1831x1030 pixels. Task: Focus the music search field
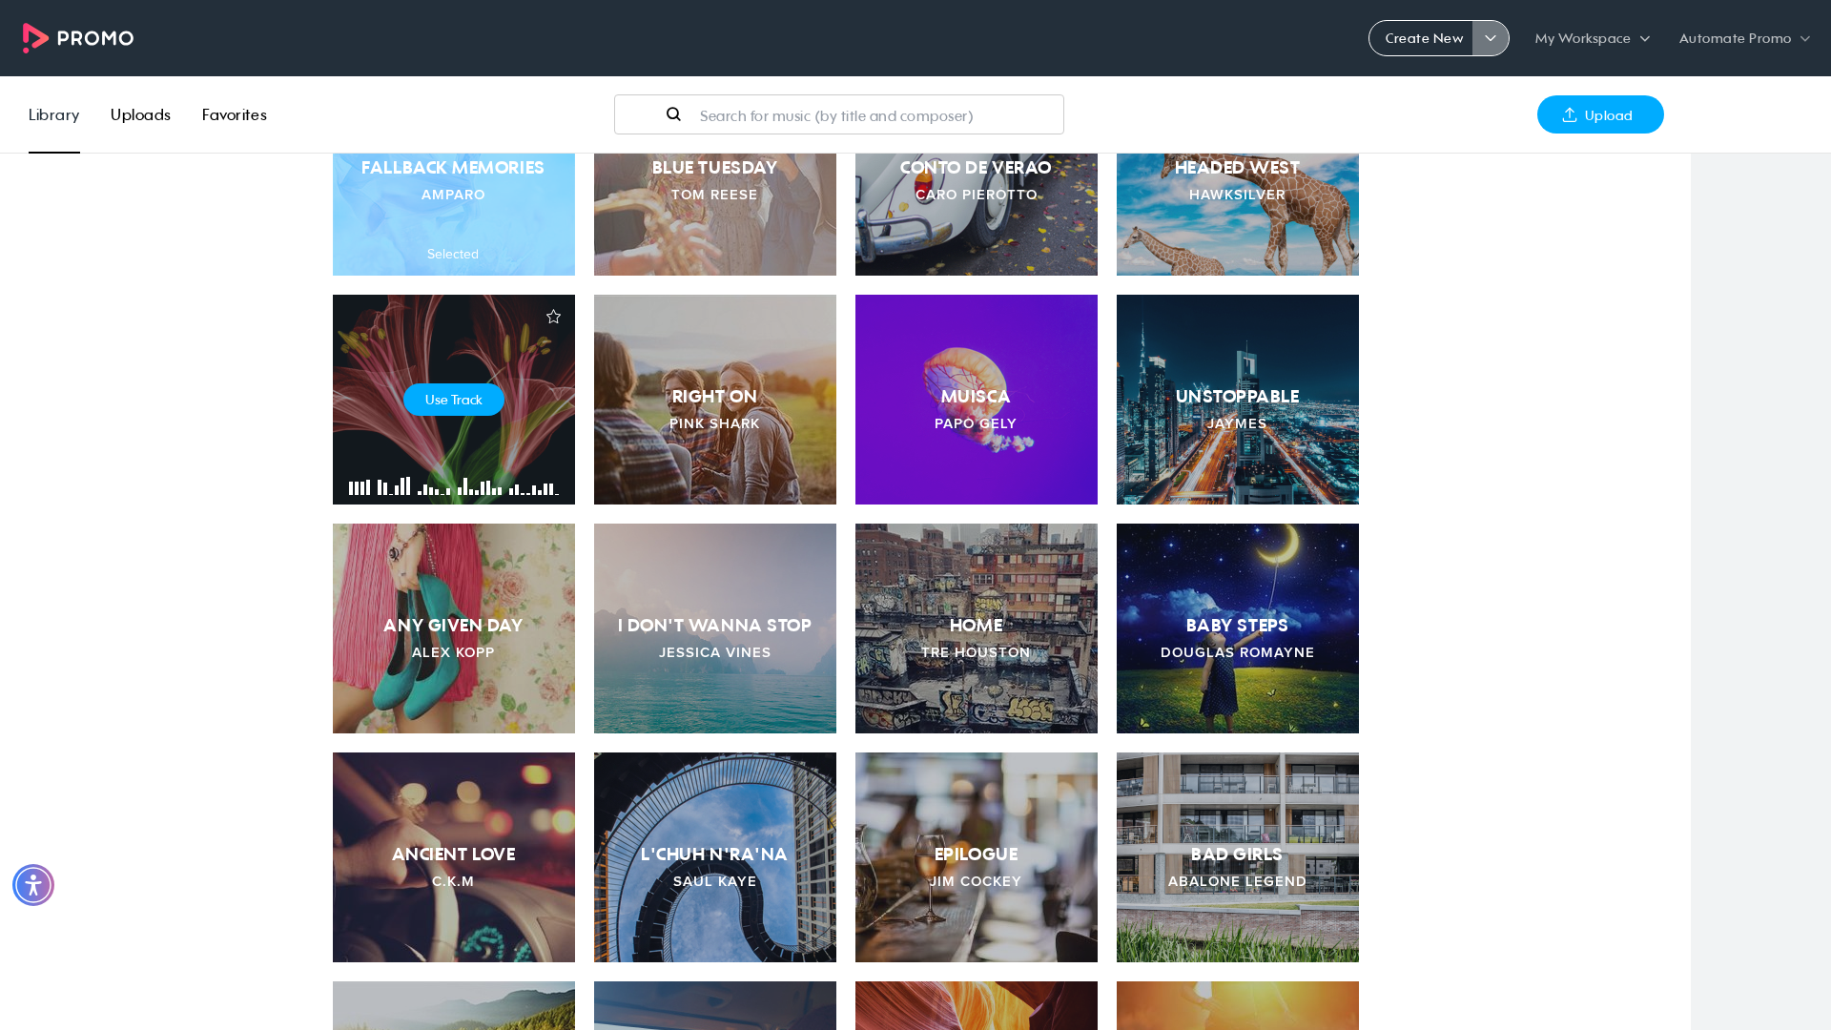point(839,114)
